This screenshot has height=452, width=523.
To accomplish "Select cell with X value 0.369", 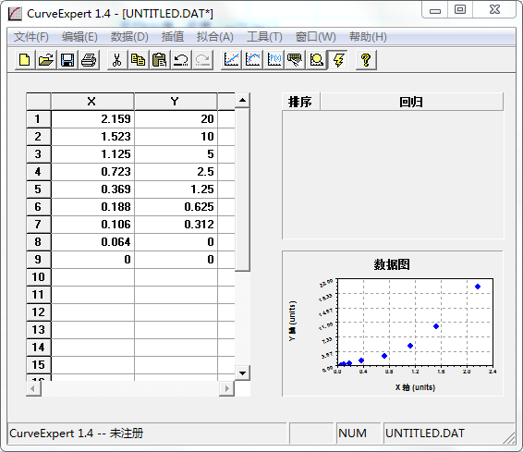I will [x=92, y=189].
